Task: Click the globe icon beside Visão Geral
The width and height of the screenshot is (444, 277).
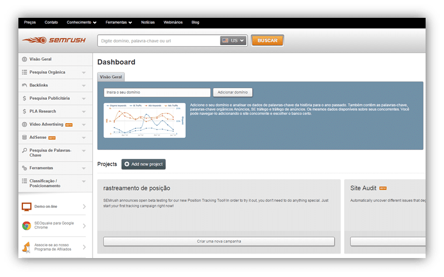Action: click(25, 59)
